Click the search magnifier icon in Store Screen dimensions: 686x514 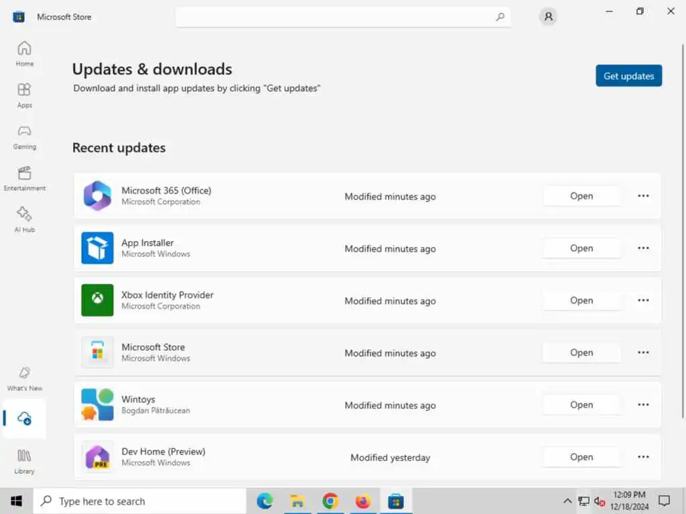500,17
